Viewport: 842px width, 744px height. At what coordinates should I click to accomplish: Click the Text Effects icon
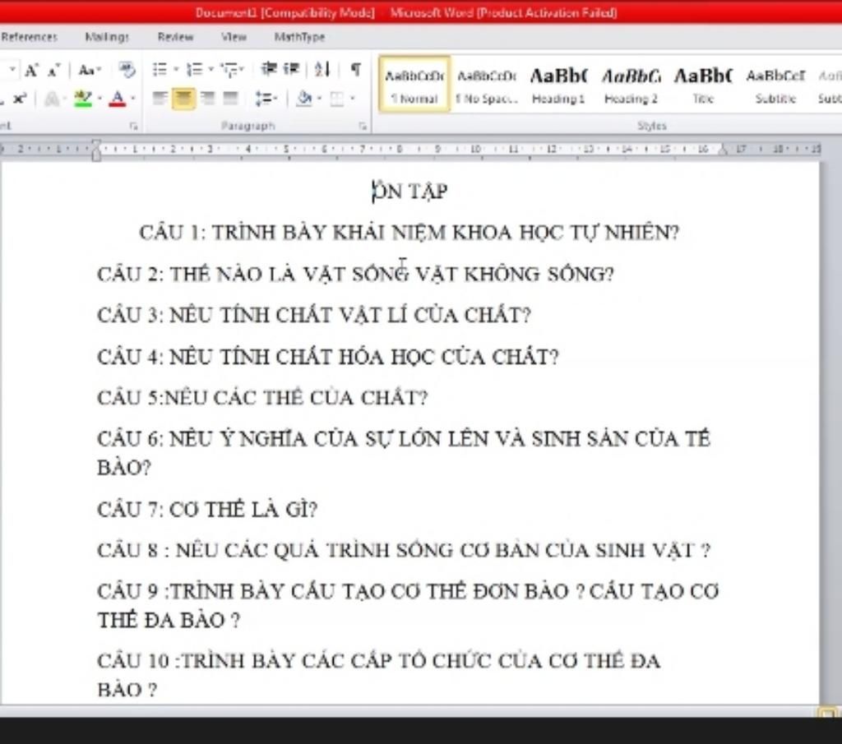click(x=52, y=99)
